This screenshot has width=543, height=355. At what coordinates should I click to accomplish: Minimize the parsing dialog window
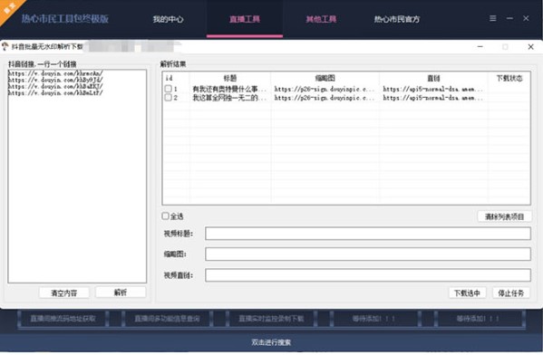coord(480,47)
